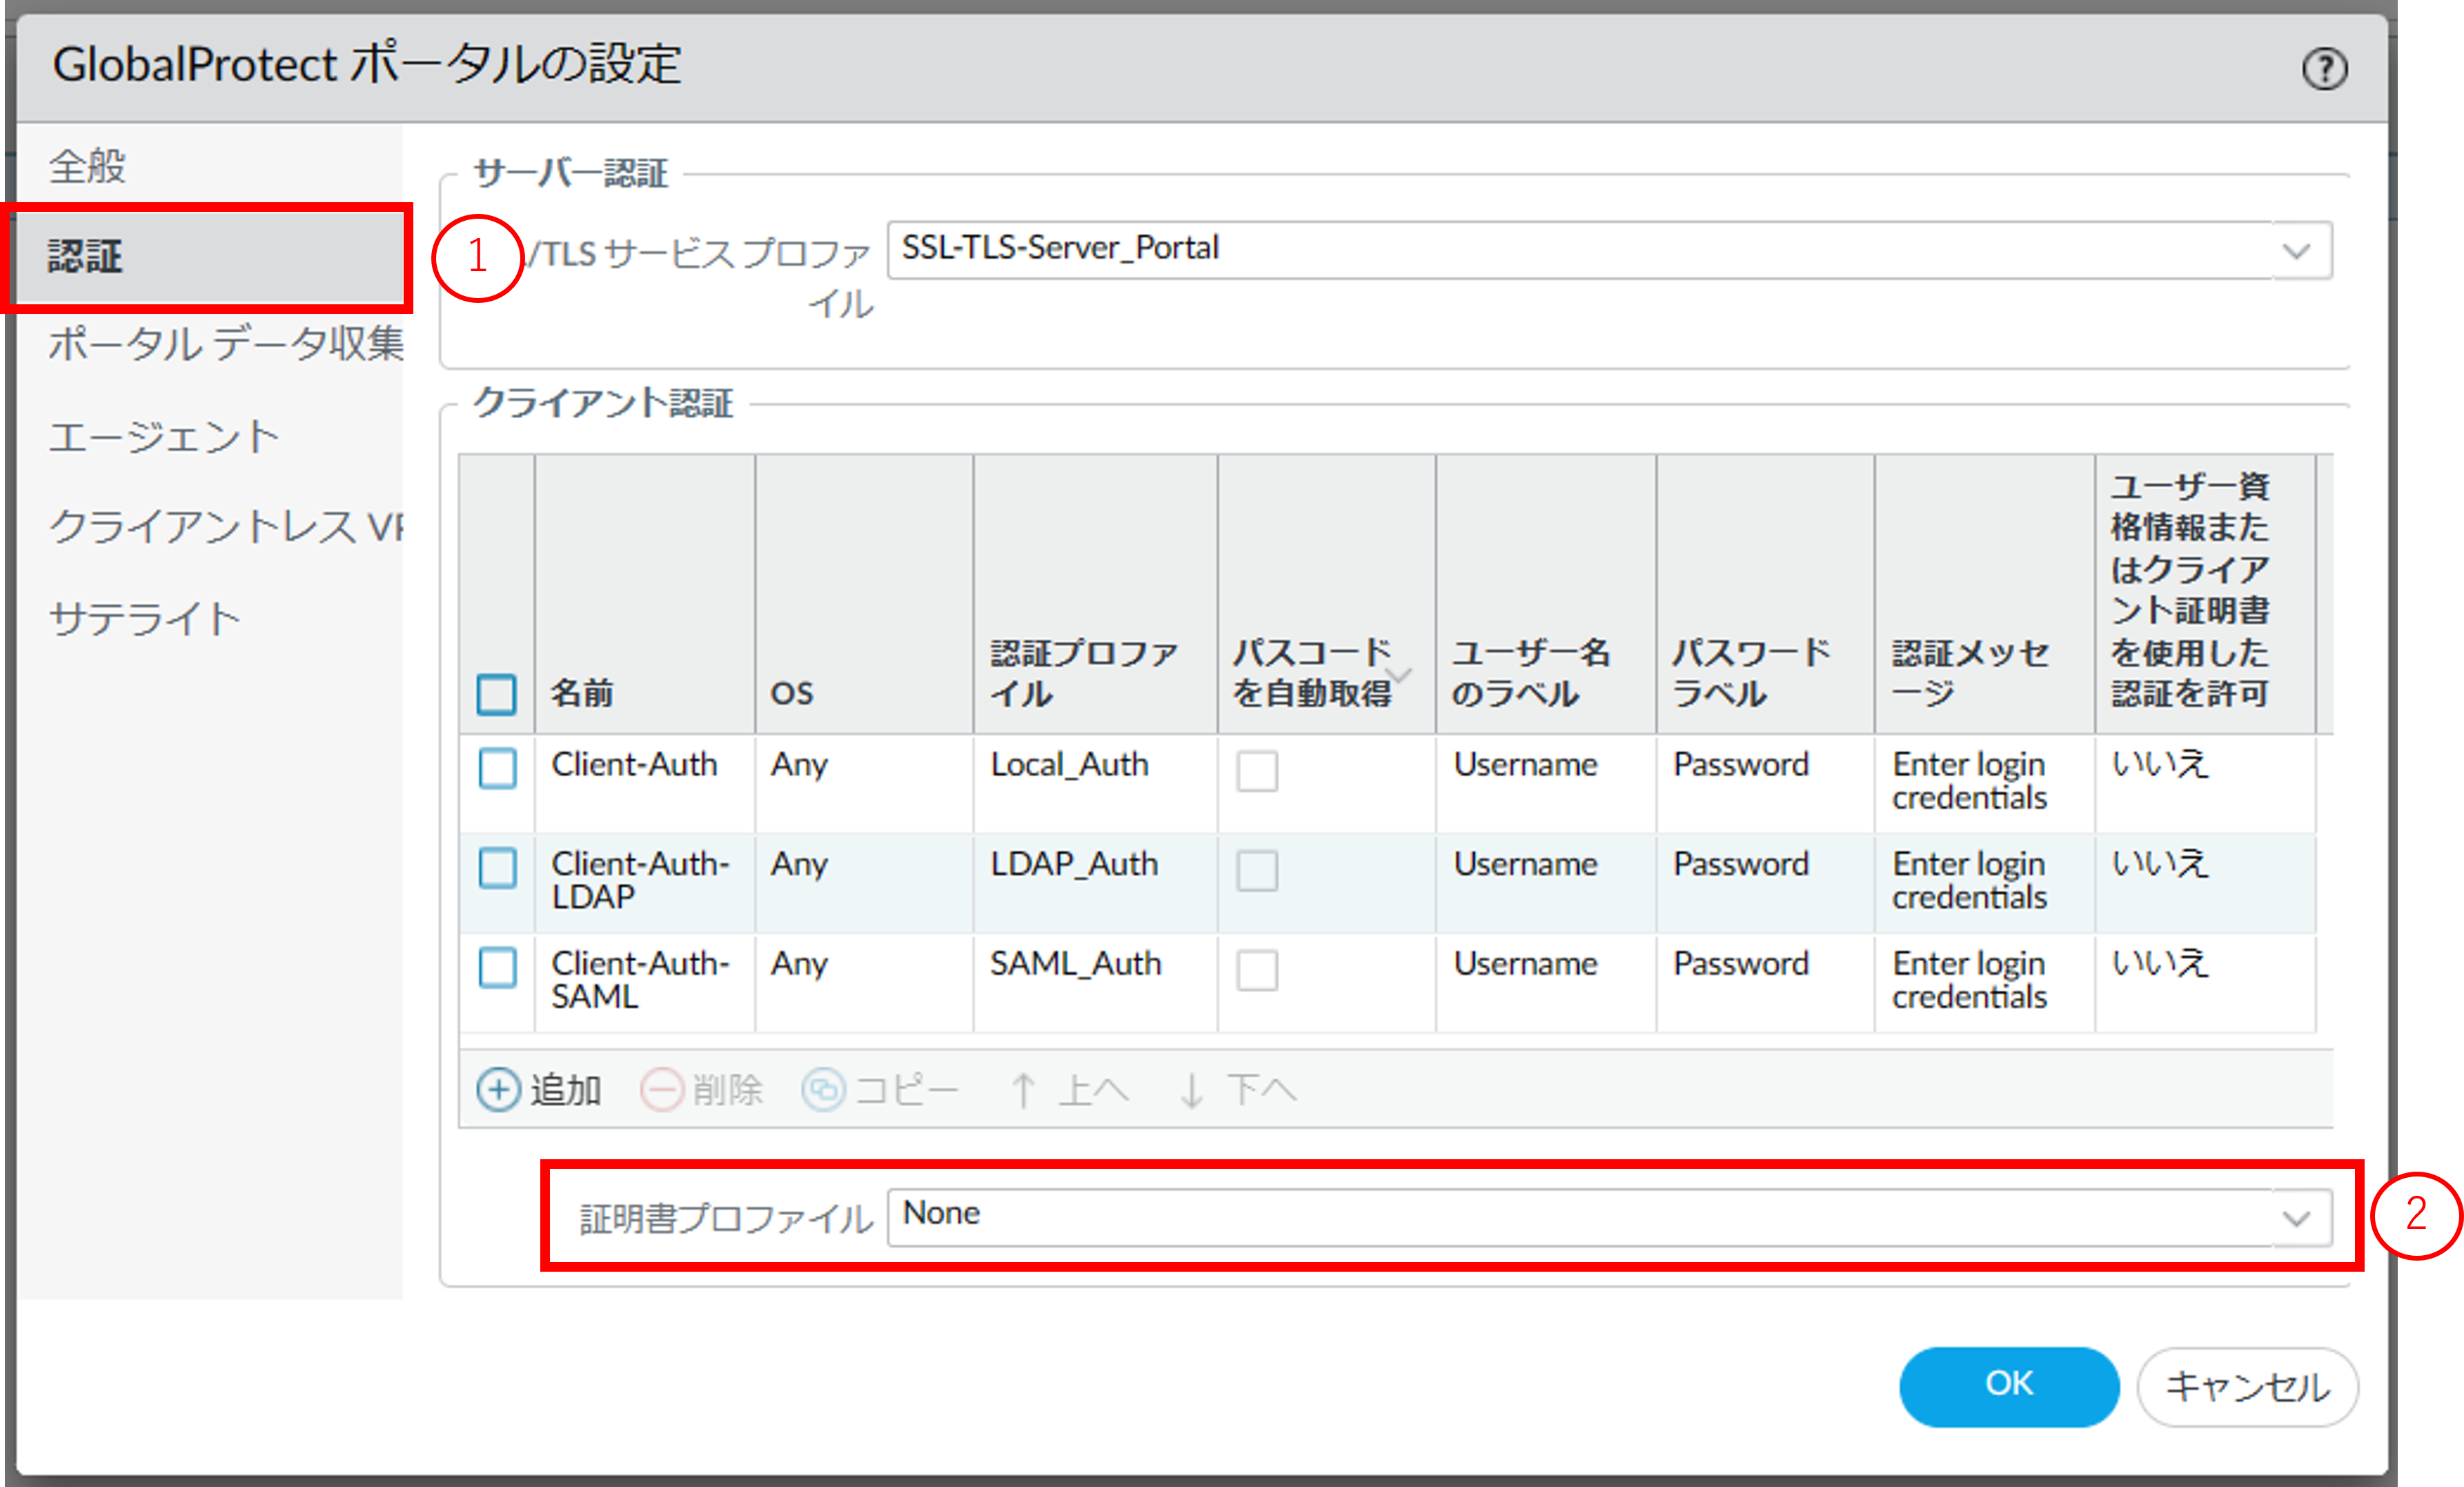Open the サテライト tab
2464x1487 pixels.
pyautogui.click(x=145, y=619)
